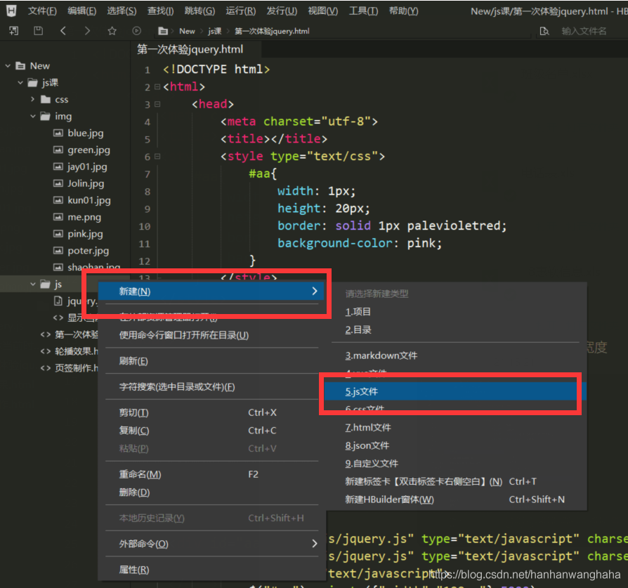Open the 发行(U) menu
This screenshot has height=588, width=628.
coord(282,11)
